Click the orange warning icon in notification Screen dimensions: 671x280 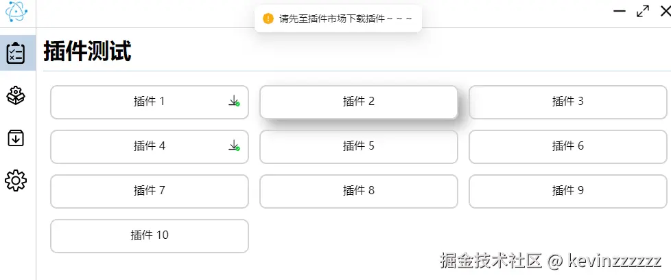coord(268,19)
